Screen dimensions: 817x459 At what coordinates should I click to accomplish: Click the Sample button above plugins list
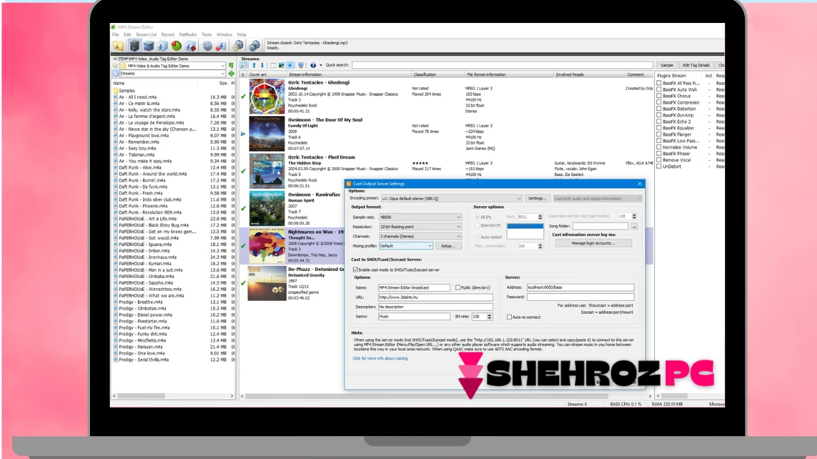[667, 65]
